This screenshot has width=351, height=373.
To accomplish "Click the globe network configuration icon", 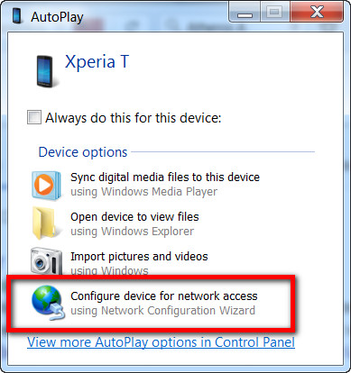I will [x=48, y=303].
